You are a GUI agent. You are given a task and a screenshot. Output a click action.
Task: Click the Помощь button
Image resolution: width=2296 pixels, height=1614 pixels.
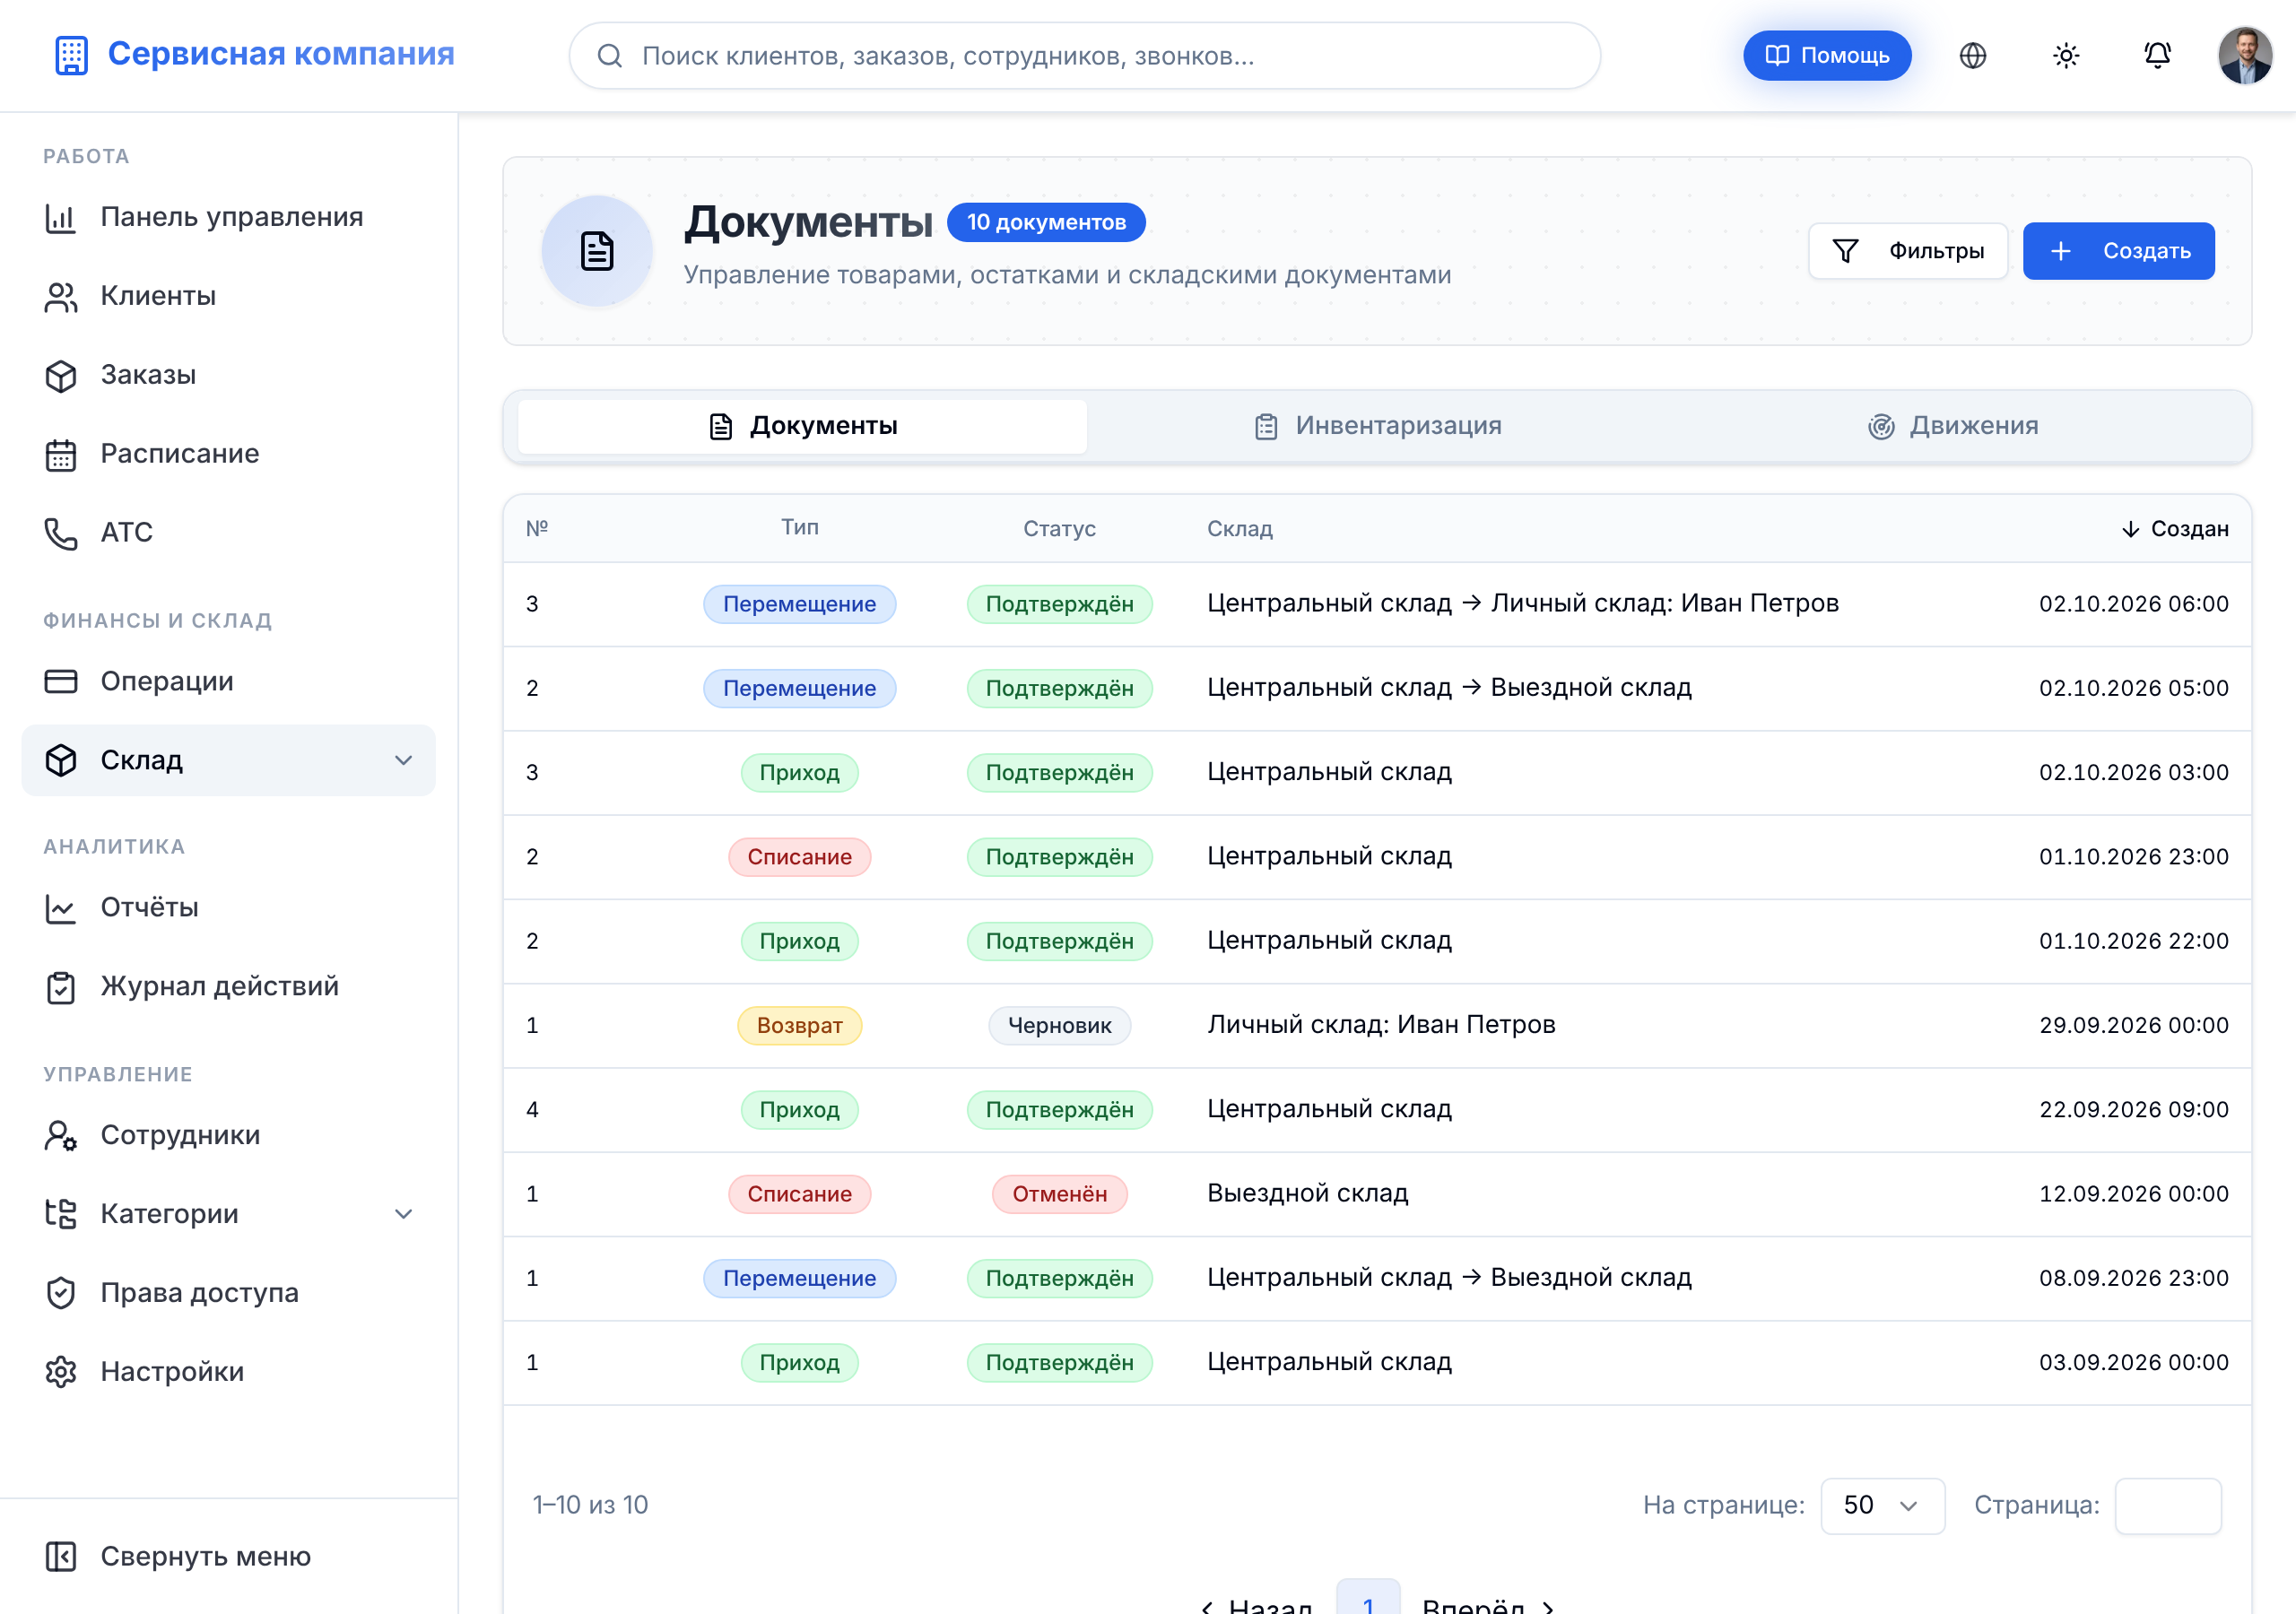click(1826, 55)
